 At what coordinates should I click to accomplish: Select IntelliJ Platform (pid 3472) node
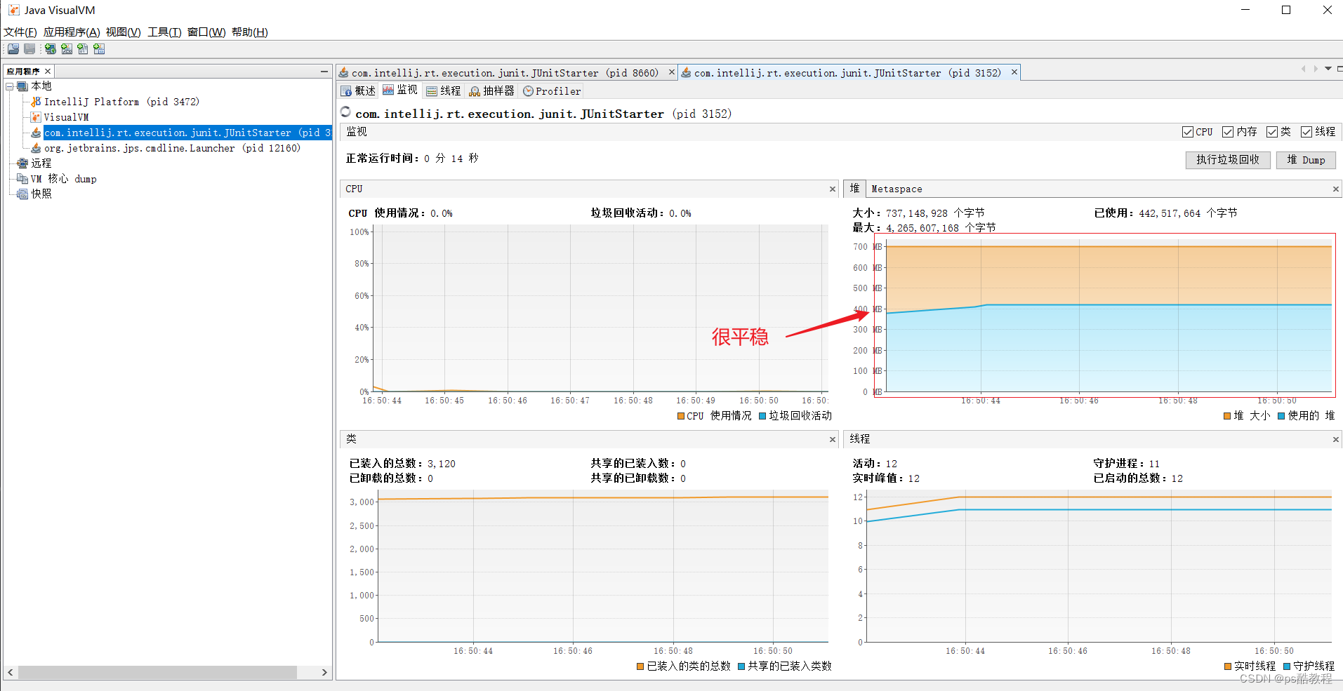click(121, 102)
